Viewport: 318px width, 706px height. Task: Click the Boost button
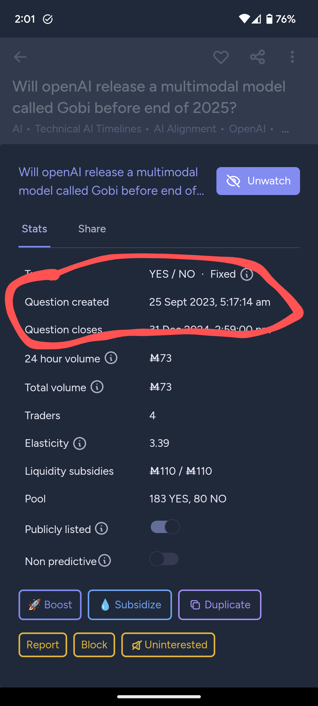click(50, 605)
